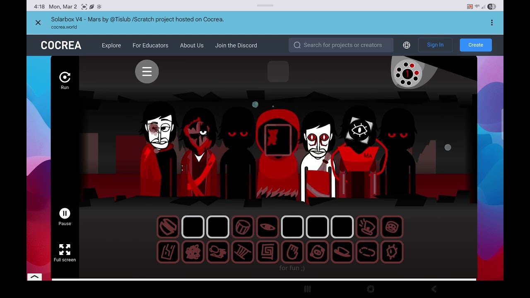Click the second empty slot beside the drum icon
The image size is (530, 298).
(x=218, y=227)
